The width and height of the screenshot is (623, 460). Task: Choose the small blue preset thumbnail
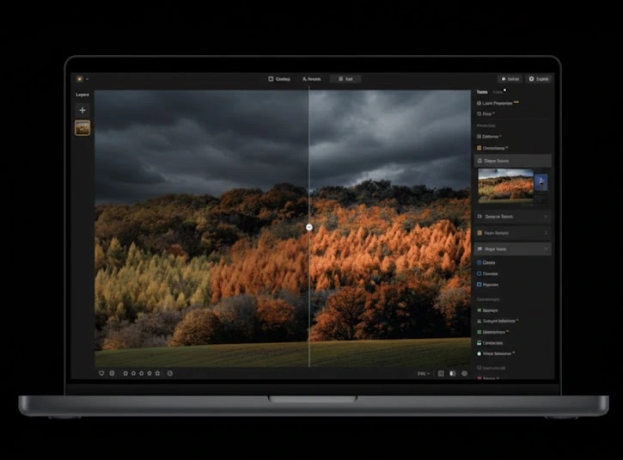(x=541, y=184)
